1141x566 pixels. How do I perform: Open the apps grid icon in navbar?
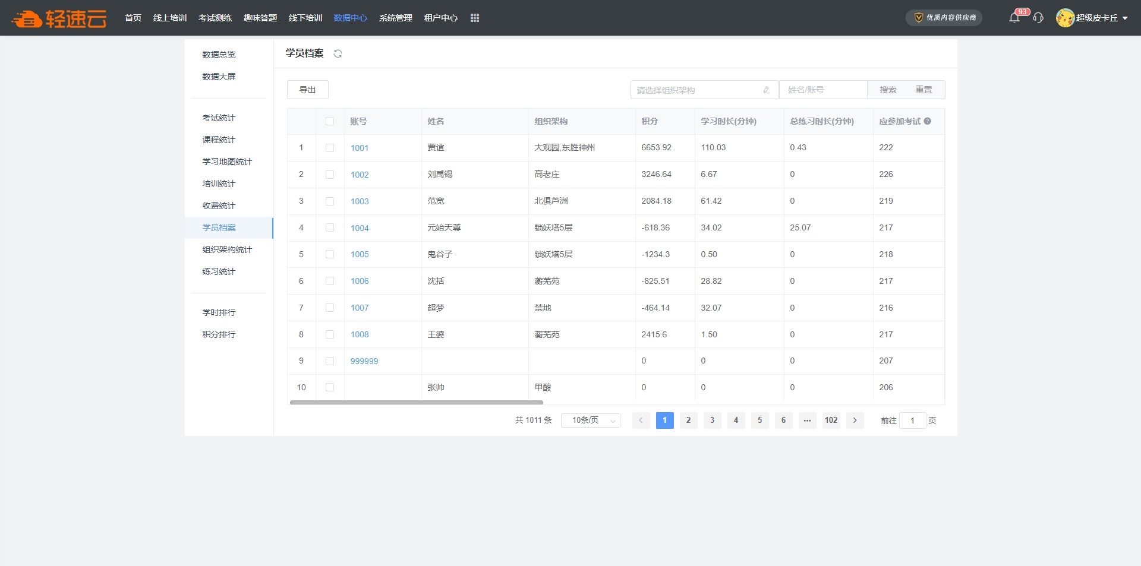click(474, 18)
